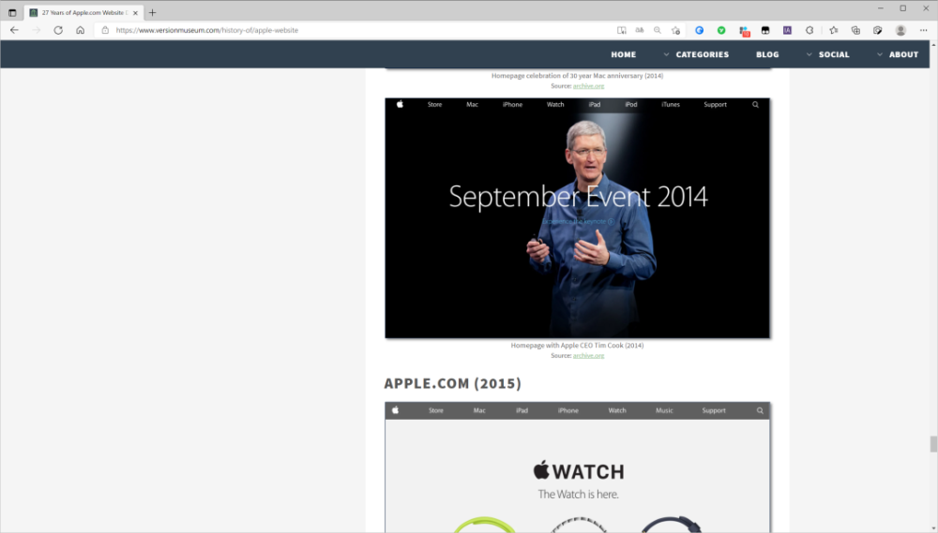Click the vertical scrollbar thumb
Screen dimensions: 938x533
933,445
